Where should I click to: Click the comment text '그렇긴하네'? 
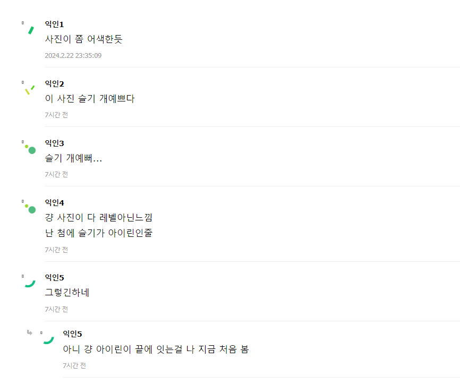(67, 293)
